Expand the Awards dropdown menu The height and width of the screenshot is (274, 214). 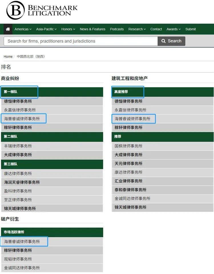click(173, 29)
